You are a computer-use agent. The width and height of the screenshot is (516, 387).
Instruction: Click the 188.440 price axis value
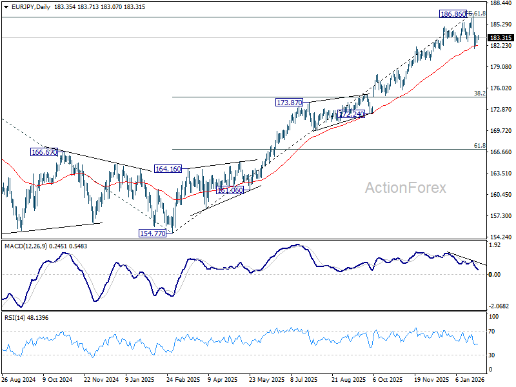501,3
